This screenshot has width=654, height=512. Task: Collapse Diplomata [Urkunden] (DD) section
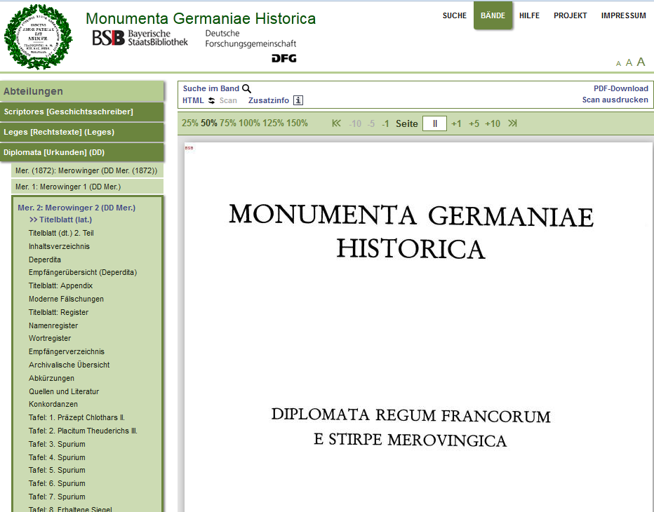click(x=81, y=153)
